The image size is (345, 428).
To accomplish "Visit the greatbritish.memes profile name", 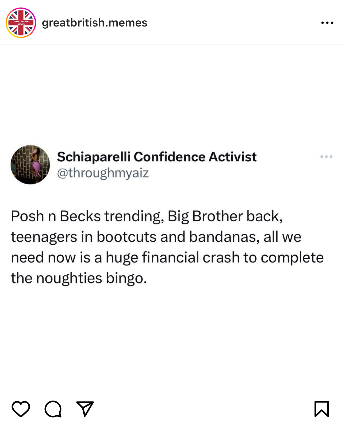I will (x=95, y=23).
